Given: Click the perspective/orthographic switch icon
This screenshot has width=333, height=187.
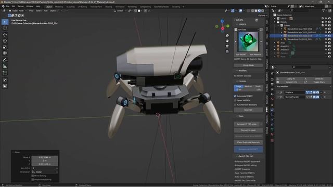Looking at the screenshot, I should click(227, 51).
